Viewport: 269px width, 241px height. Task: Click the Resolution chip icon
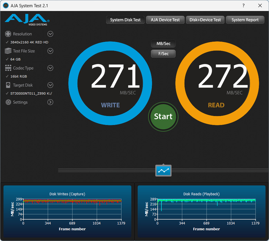8,34
